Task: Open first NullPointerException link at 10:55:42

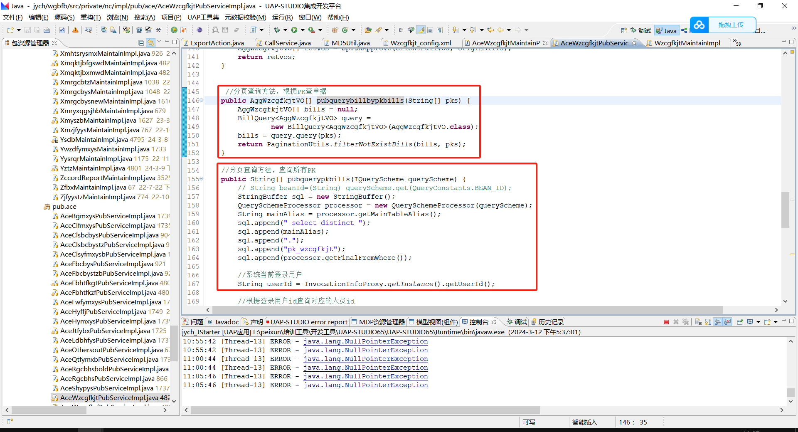Action: pyautogui.click(x=365, y=341)
